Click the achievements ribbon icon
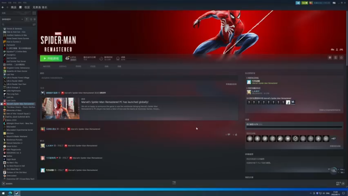Viewport: 348px width, 196px height. click(118, 58)
